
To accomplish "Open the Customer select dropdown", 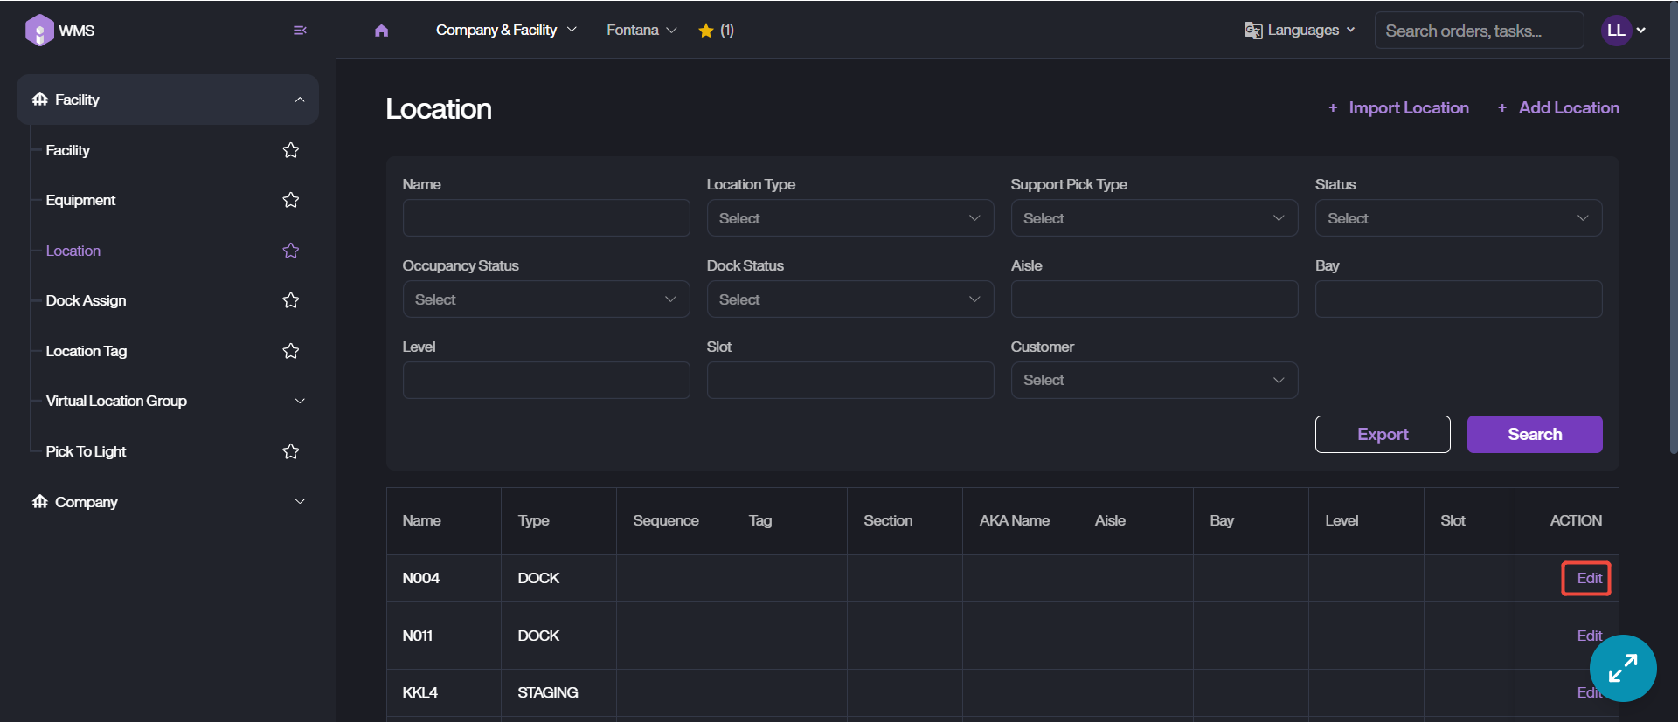I will point(1154,381).
